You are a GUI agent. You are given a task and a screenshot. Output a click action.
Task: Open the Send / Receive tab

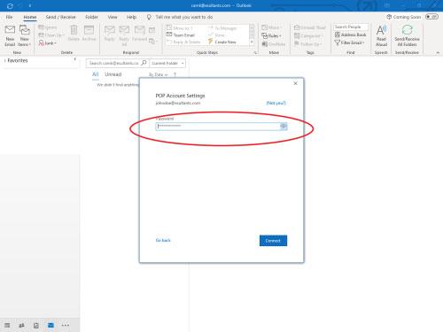point(60,17)
